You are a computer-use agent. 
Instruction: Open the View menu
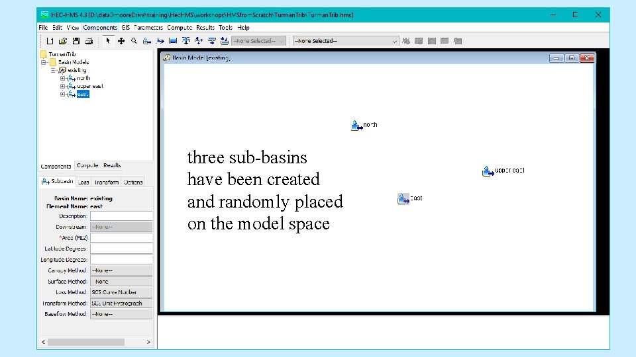pos(73,28)
